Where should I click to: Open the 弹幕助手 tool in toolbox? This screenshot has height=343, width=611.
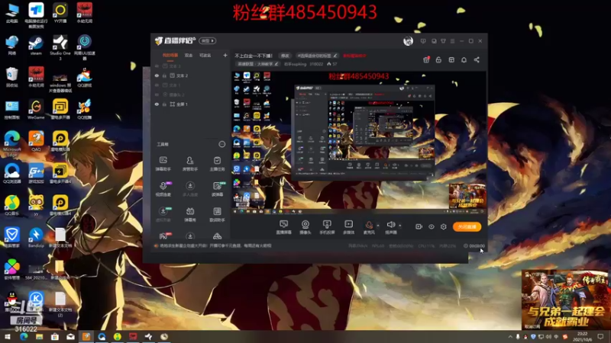click(x=163, y=163)
